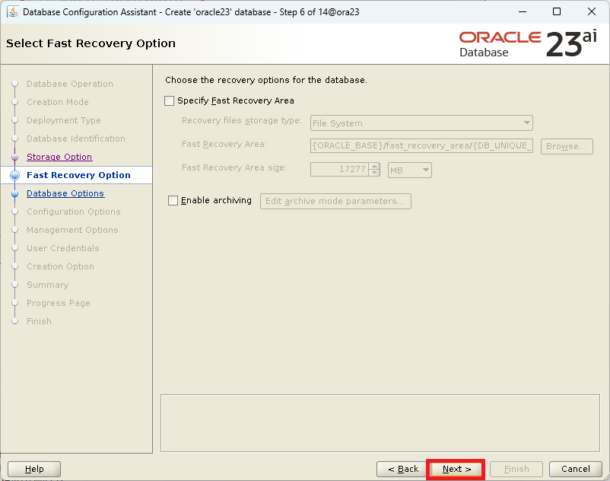610x481 pixels.
Task: Jump to the Database Options step
Action: click(65, 193)
